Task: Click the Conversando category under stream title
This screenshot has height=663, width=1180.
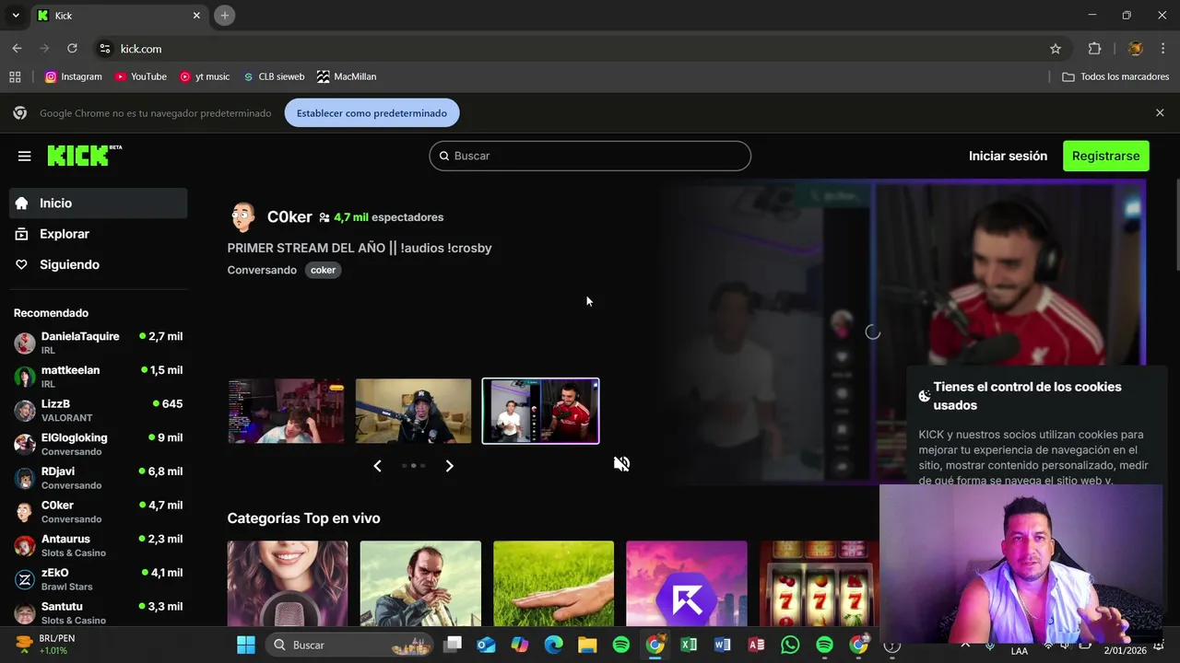Action: coord(262,270)
